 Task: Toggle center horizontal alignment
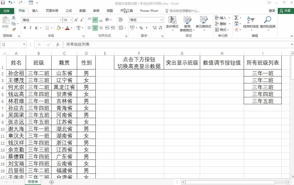(x=95, y=28)
